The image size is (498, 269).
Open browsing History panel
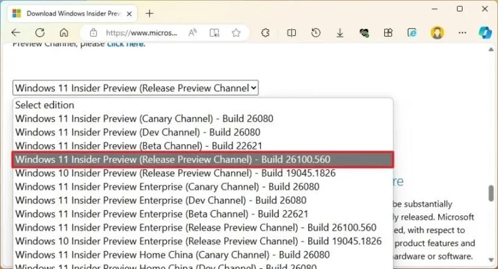[316, 33]
